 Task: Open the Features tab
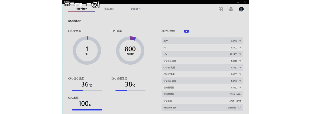coord(109,9)
